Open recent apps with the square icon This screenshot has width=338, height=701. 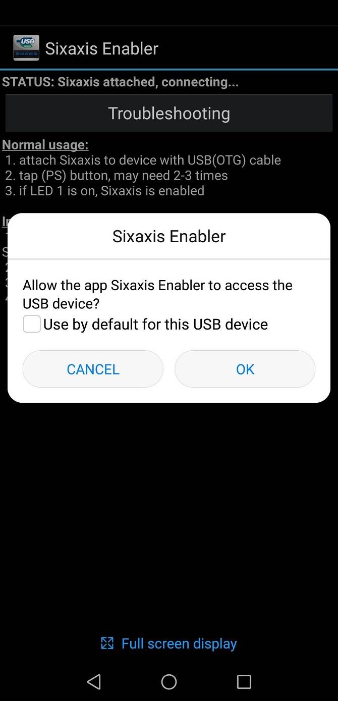coord(244,682)
